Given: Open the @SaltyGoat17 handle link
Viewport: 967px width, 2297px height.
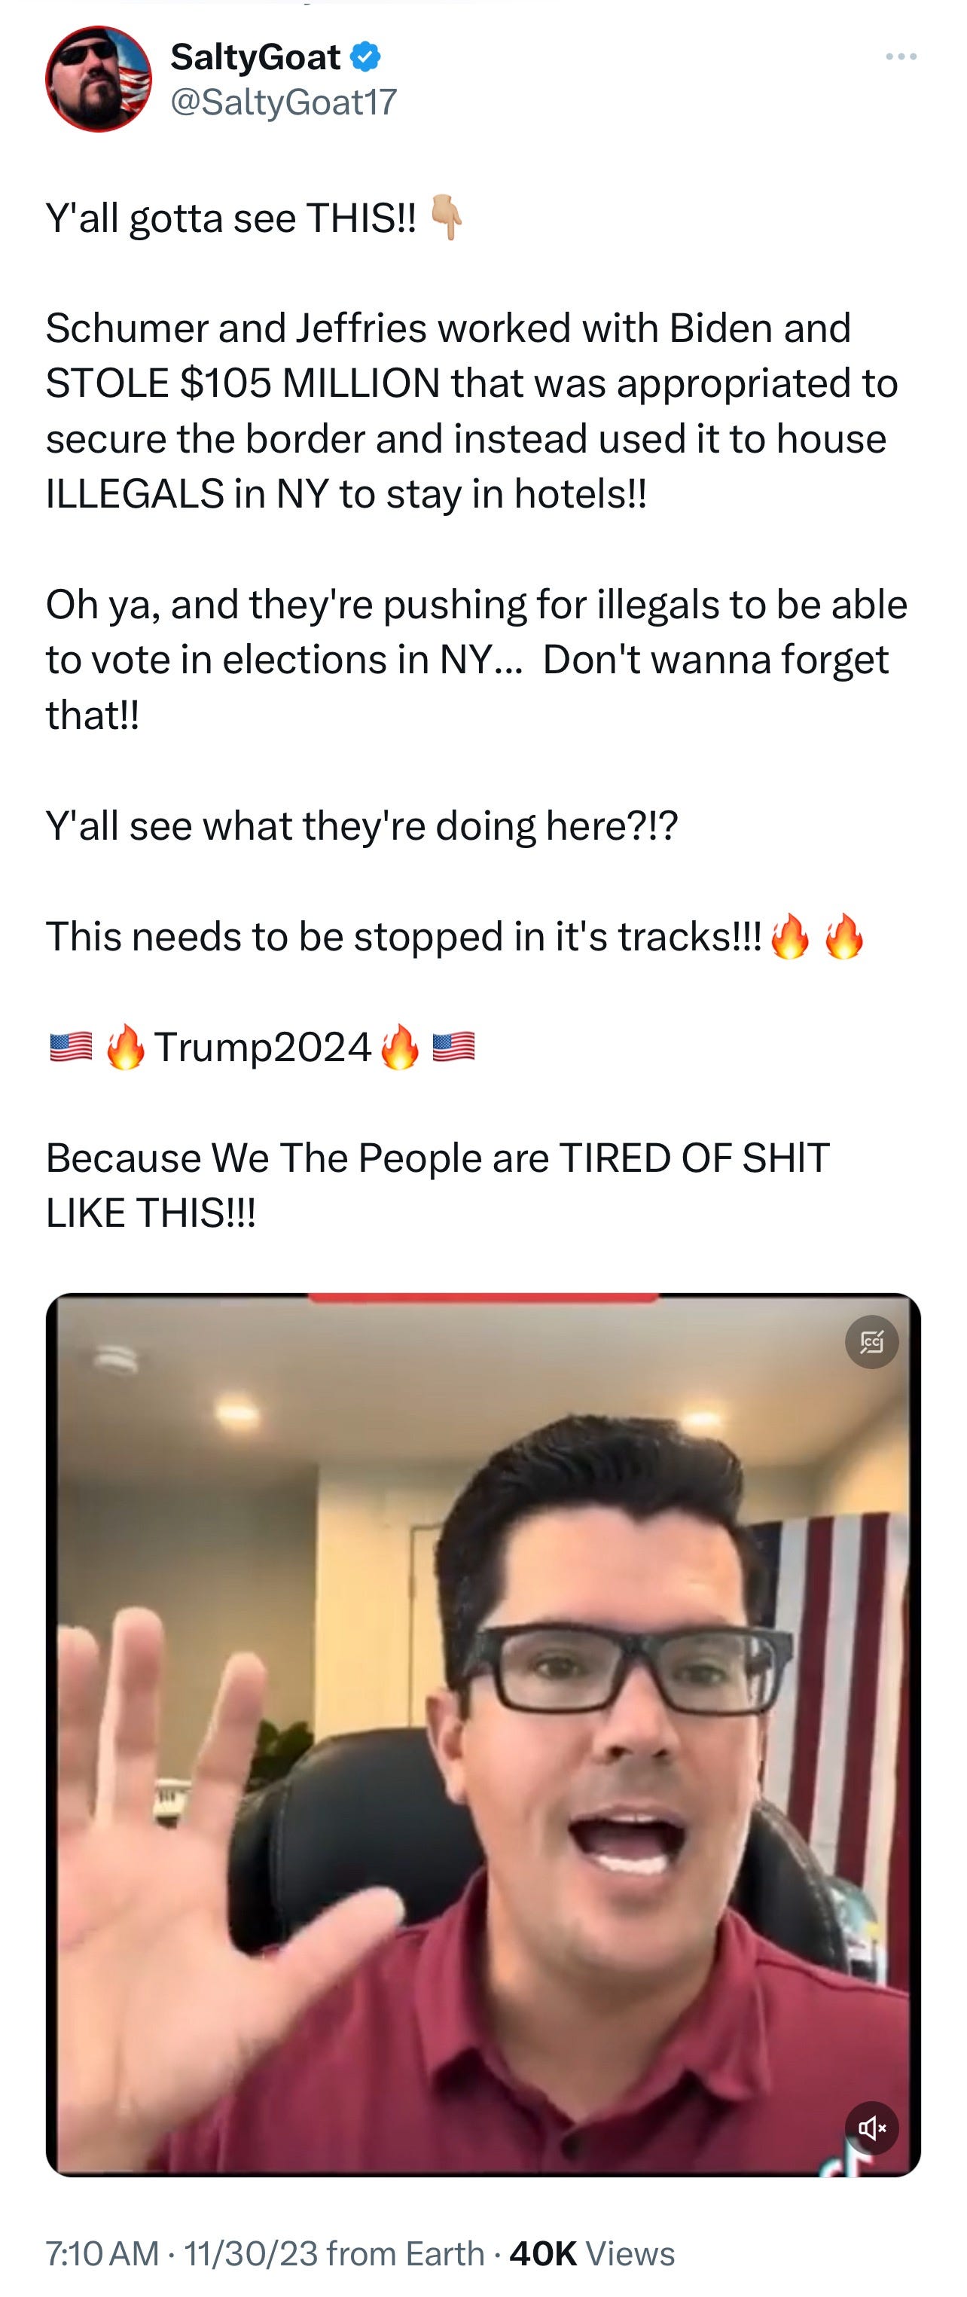Looking at the screenshot, I should 284,102.
